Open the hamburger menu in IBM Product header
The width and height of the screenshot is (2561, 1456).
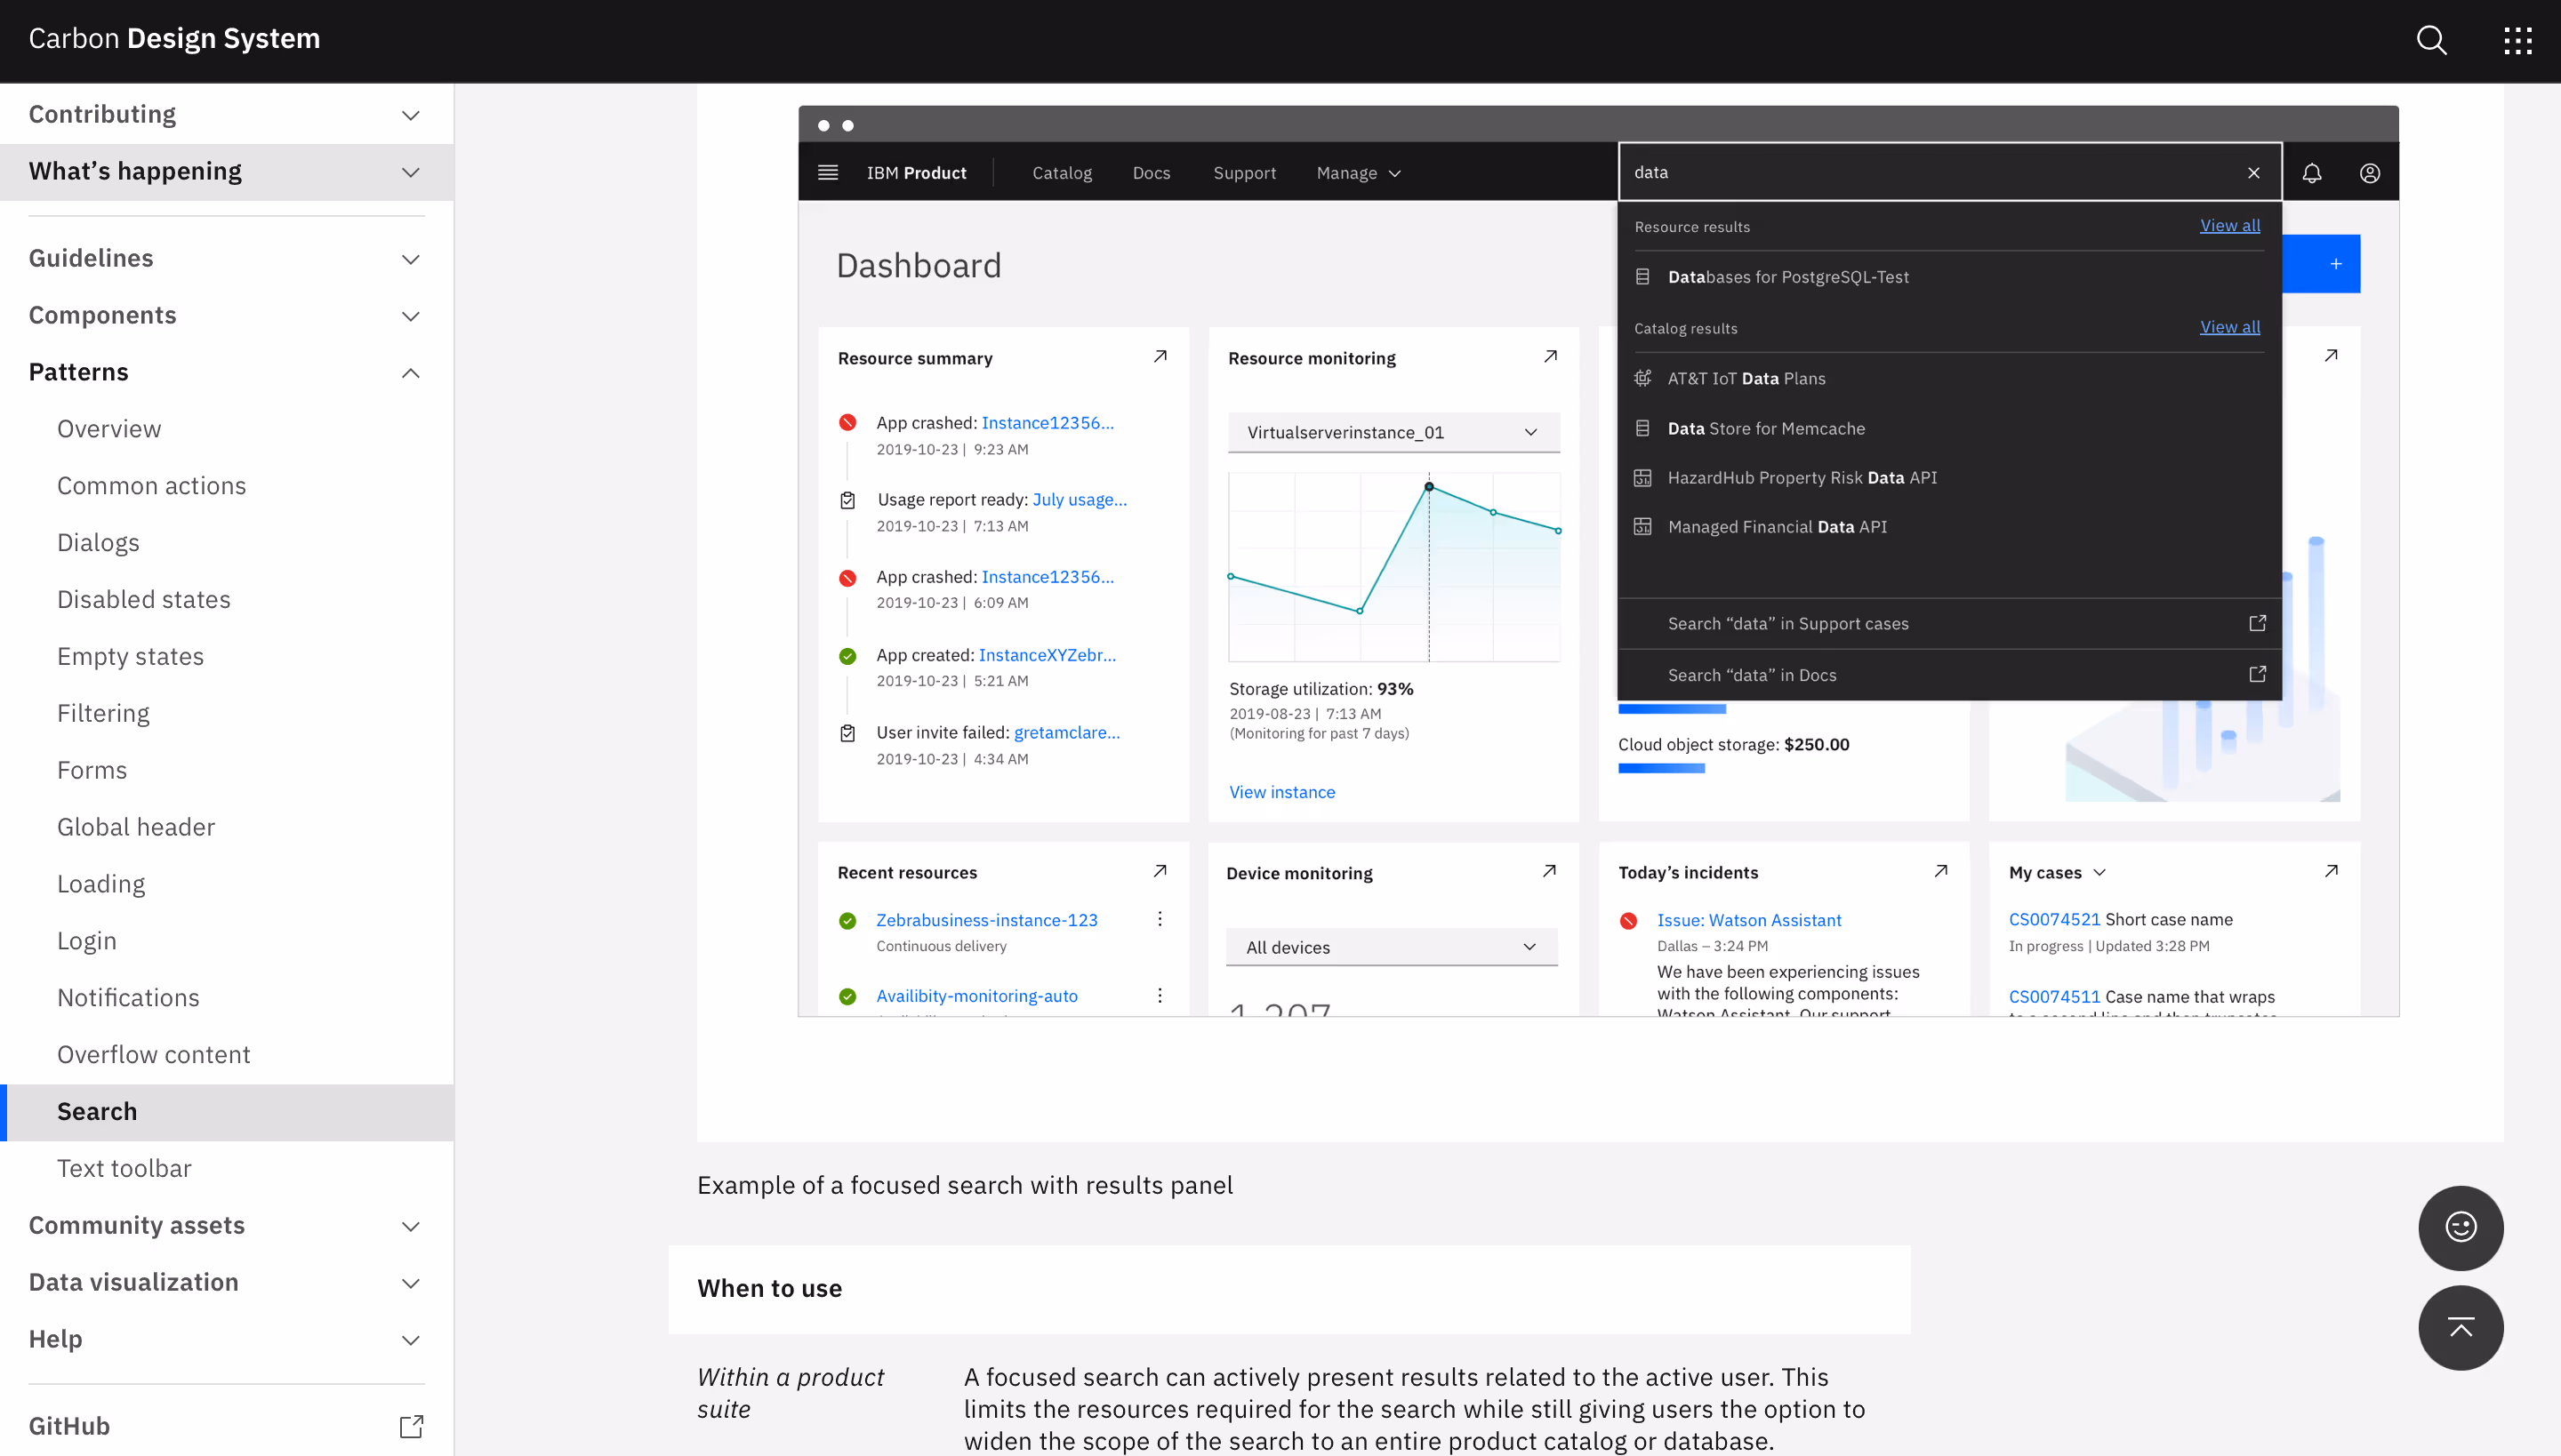(827, 172)
